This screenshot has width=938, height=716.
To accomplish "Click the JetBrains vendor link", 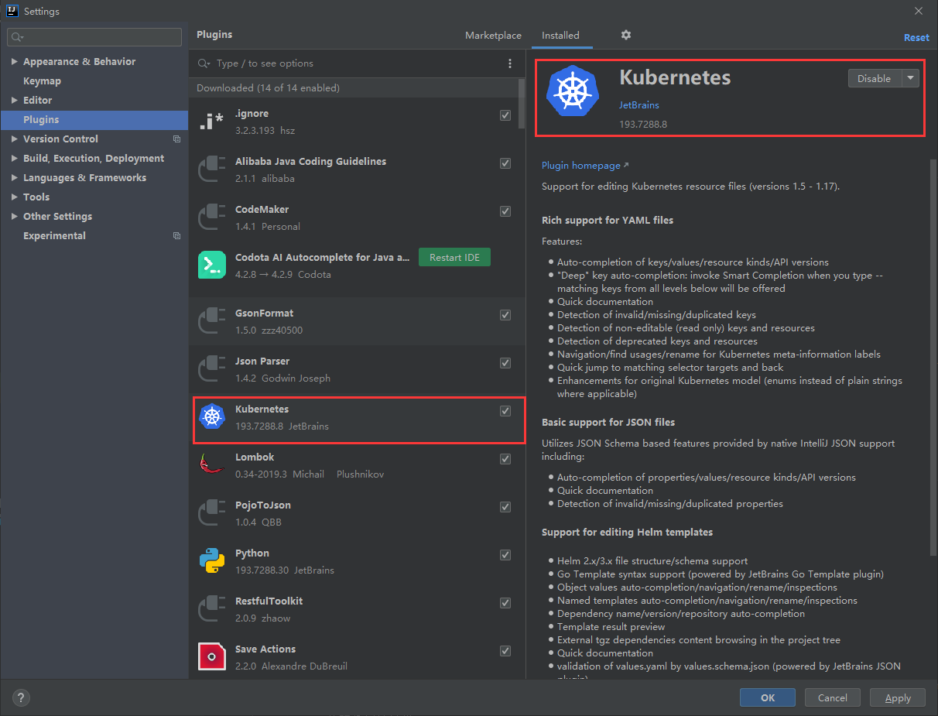I will pos(639,105).
